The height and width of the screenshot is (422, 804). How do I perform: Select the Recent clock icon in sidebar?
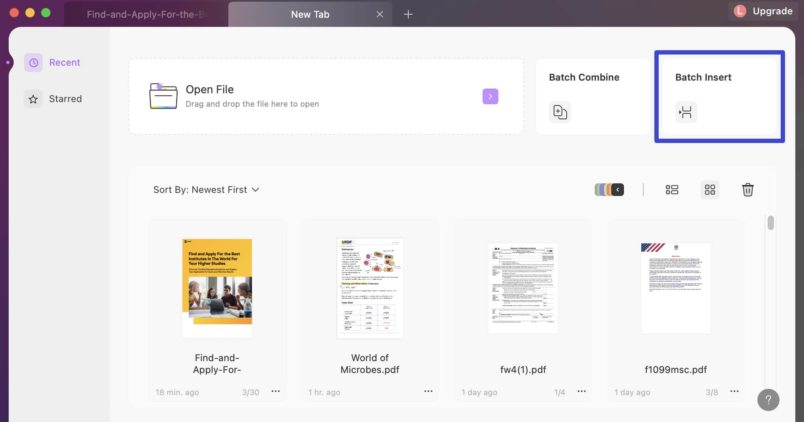click(x=34, y=62)
